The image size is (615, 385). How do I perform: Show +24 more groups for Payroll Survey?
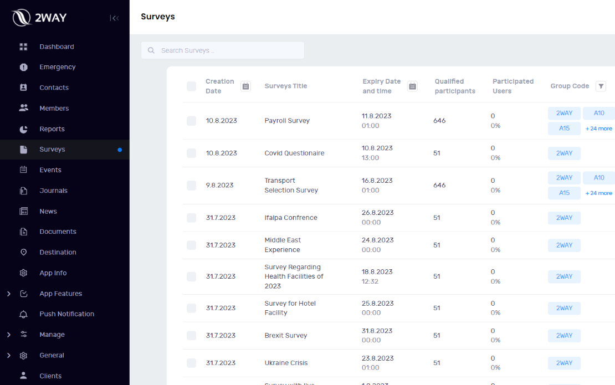coord(598,129)
